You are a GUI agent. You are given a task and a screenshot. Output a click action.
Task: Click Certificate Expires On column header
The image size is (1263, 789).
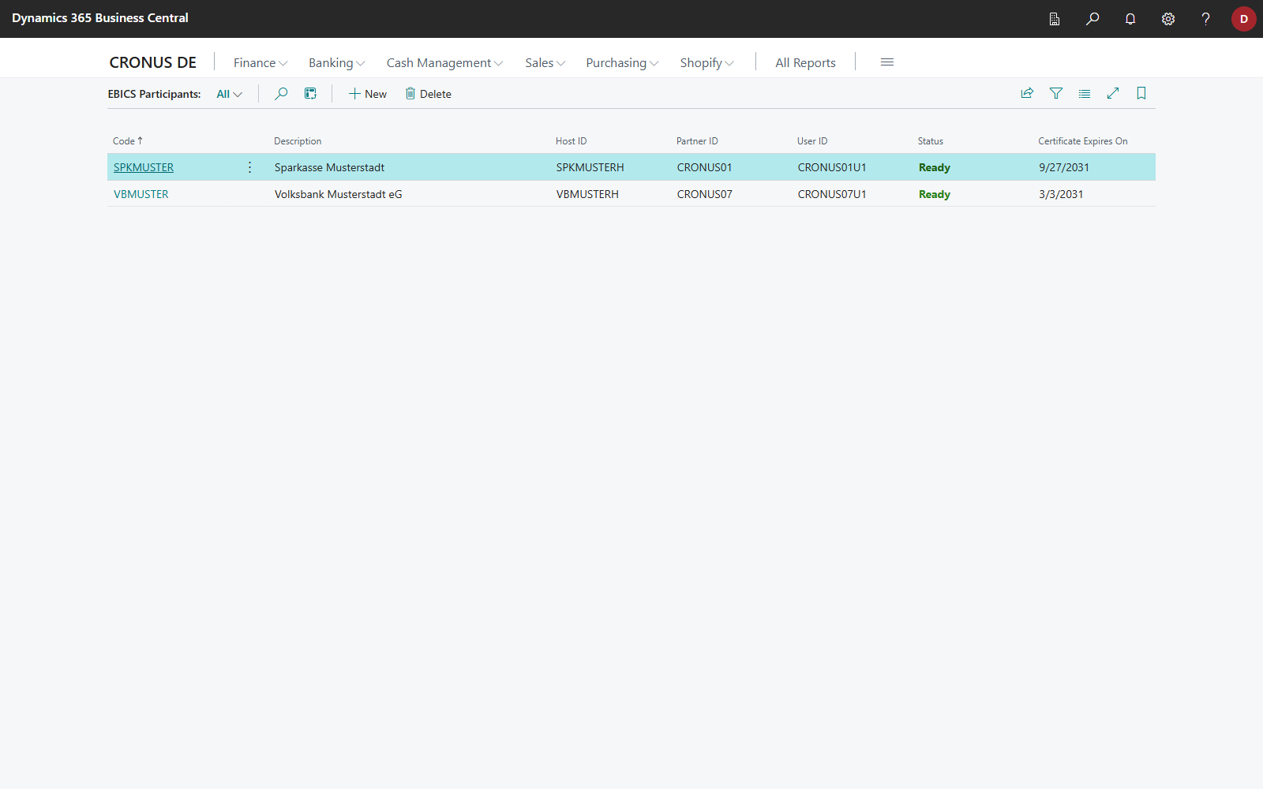[x=1083, y=141]
